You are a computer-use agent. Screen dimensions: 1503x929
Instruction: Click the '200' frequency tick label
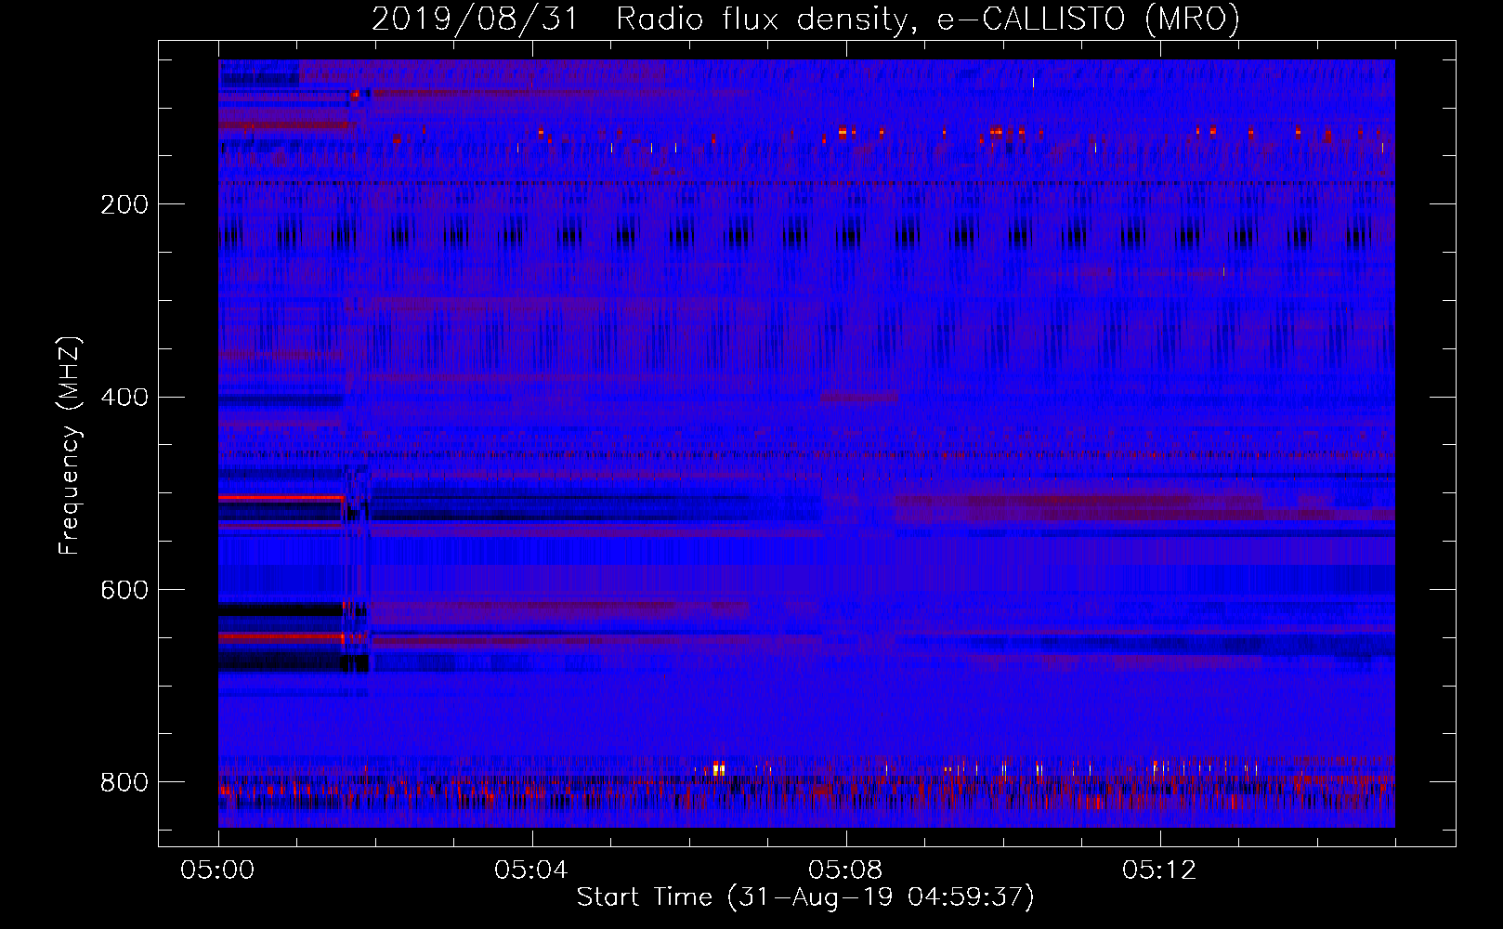tap(124, 204)
